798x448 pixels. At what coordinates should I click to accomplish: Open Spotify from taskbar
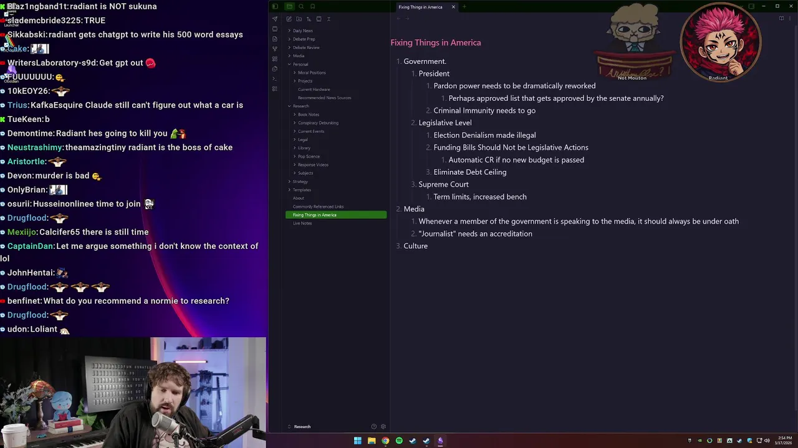pos(399,441)
